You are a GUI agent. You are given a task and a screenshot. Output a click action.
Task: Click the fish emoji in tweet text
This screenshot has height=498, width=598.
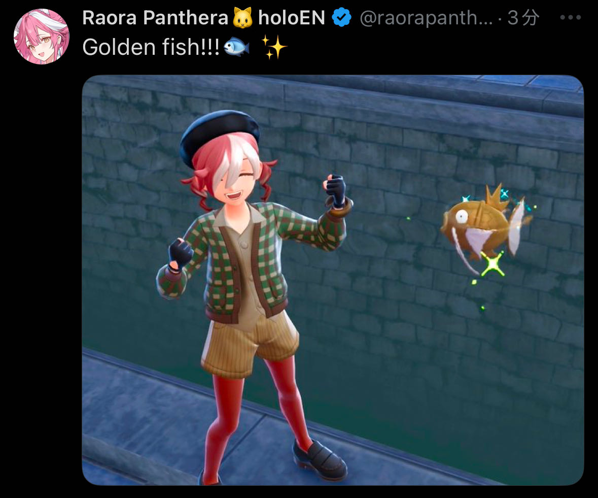(x=236, y=47)
